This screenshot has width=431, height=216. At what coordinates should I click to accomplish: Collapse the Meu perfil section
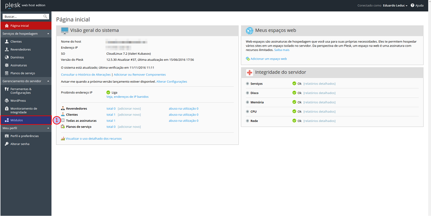48,128
